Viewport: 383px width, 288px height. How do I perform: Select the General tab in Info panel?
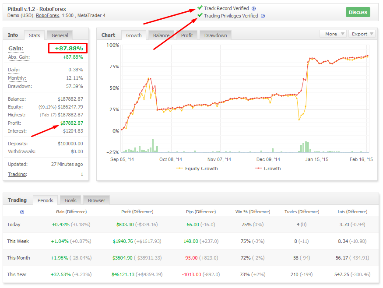pos(60,35)
